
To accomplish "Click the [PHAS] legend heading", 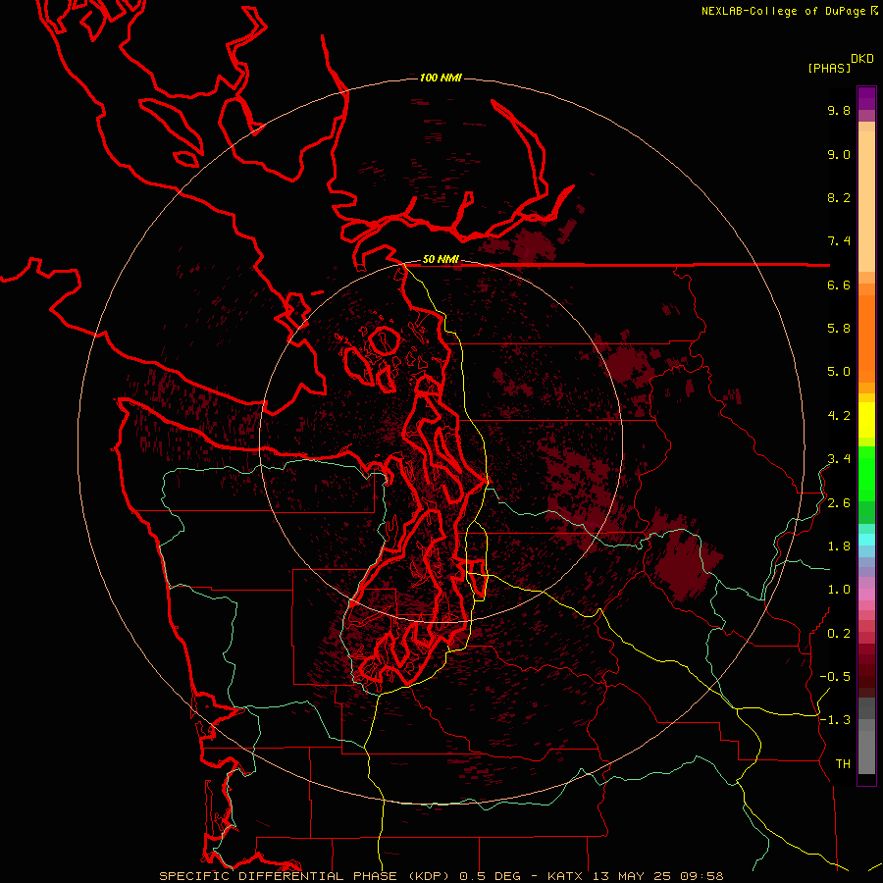I will (x=829, y=68).
